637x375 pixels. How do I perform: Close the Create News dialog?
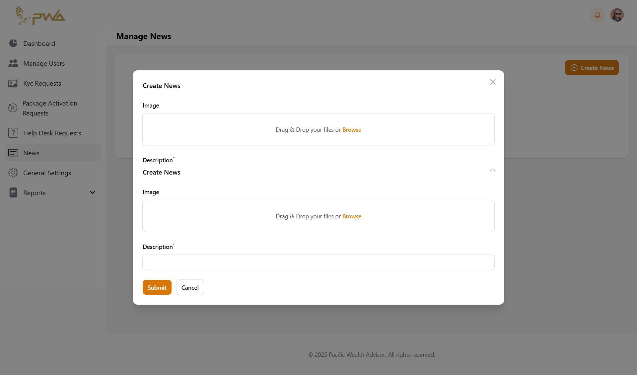point(492,82)
